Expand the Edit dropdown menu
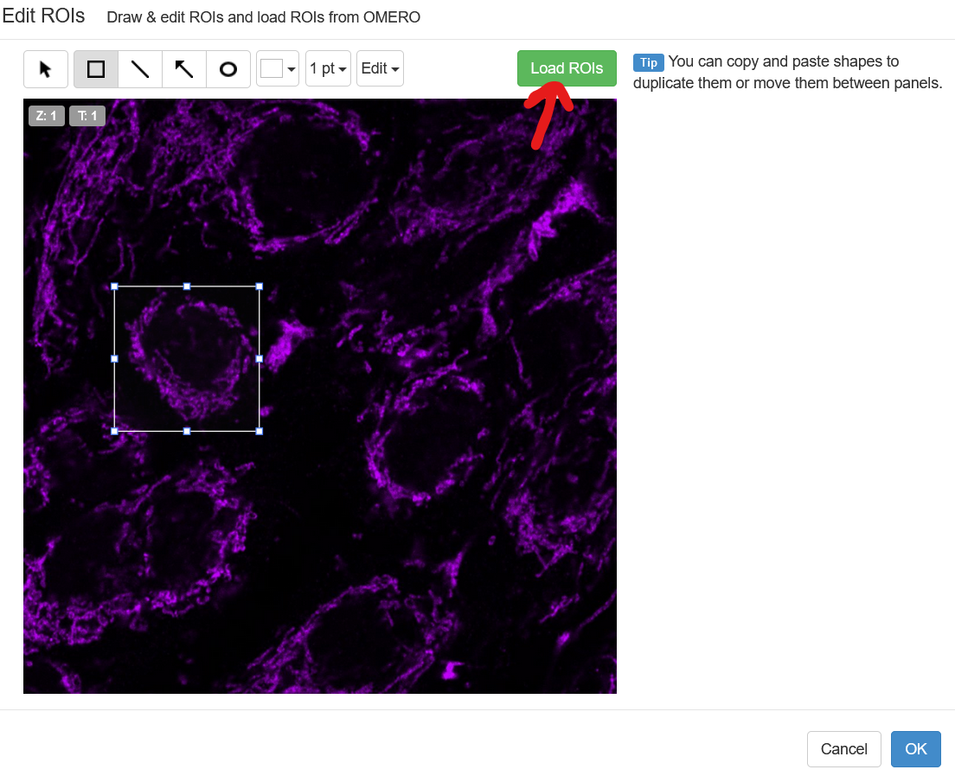Image resolution: width=955 pixels, height=776 pixels. (380, 69)
